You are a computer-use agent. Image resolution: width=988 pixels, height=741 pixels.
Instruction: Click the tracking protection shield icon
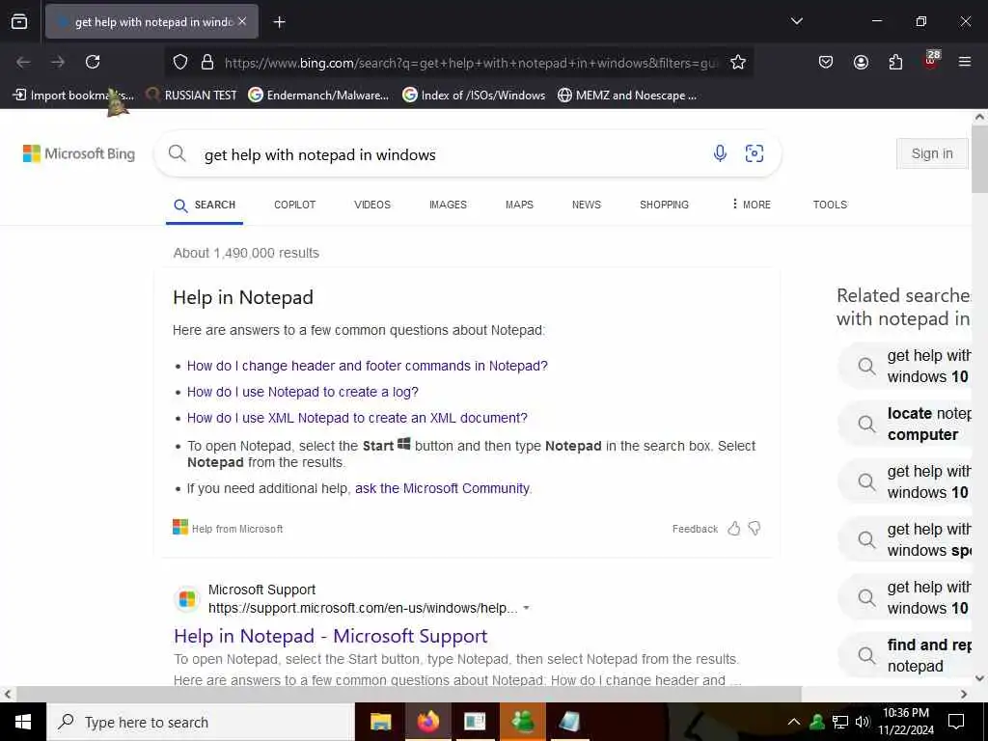pyautogui.click(x=180, y=62)
